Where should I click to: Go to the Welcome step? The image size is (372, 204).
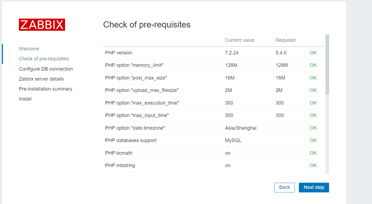tap(29, 49)
